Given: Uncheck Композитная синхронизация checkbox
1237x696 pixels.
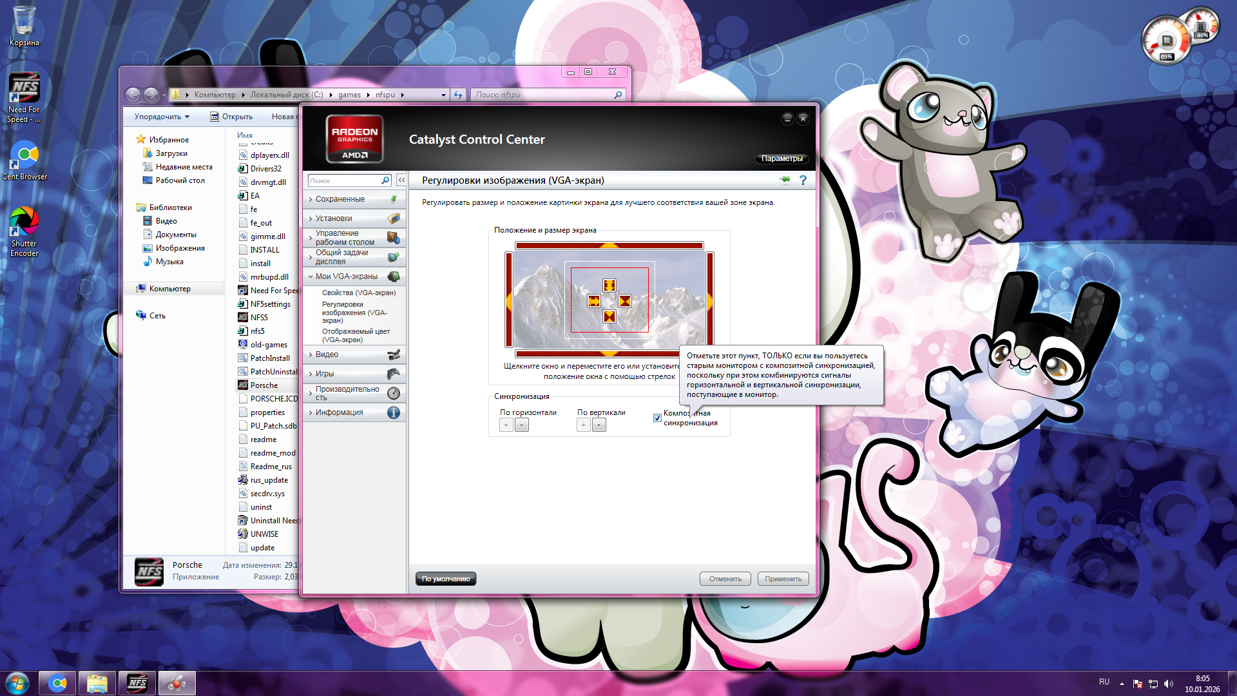Looking at the screenshot, I should click(657, 418).
